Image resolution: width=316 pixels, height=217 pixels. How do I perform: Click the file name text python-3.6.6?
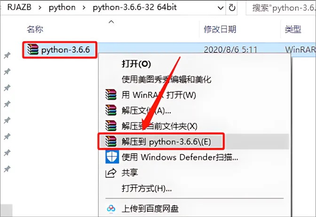[65, 50]
